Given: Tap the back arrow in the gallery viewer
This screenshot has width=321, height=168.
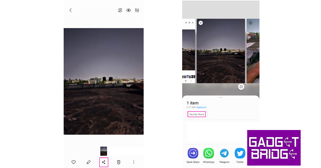Looking at the screenshot, I should pos(71,10).
